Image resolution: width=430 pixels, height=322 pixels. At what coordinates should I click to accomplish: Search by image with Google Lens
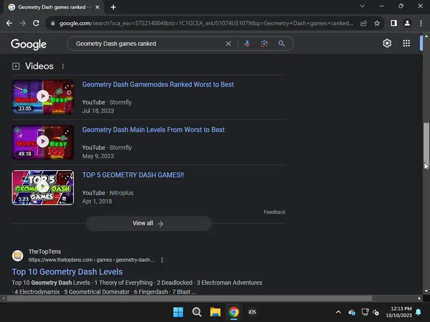tap(264, 44)
